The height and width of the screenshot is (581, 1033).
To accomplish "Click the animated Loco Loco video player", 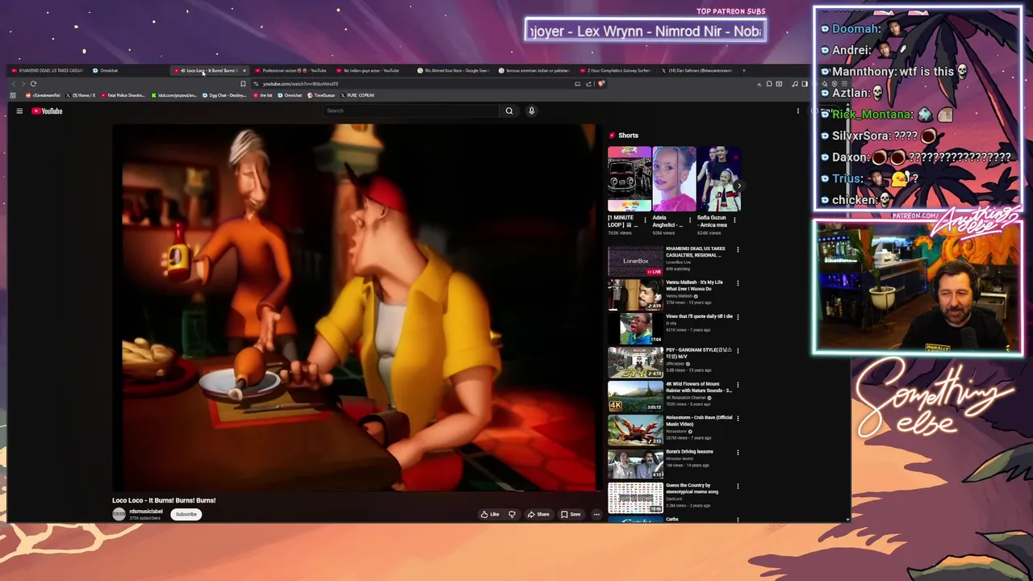I will pos(354,307).
